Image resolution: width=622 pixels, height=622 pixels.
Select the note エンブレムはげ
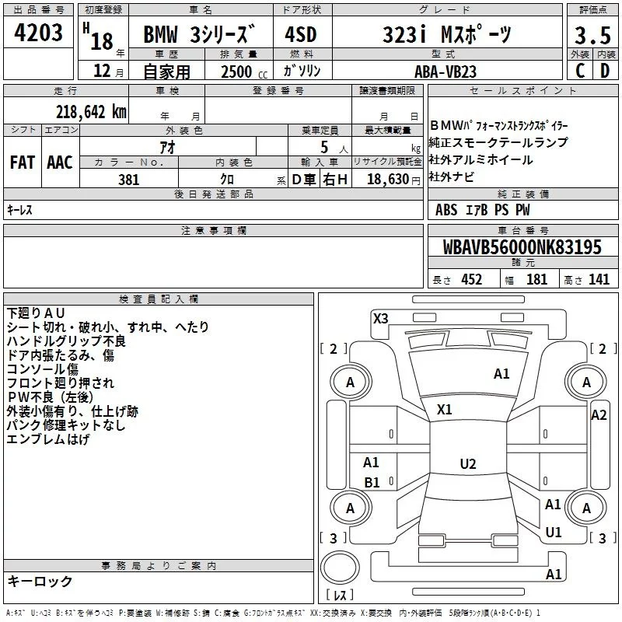pos(48,439)
